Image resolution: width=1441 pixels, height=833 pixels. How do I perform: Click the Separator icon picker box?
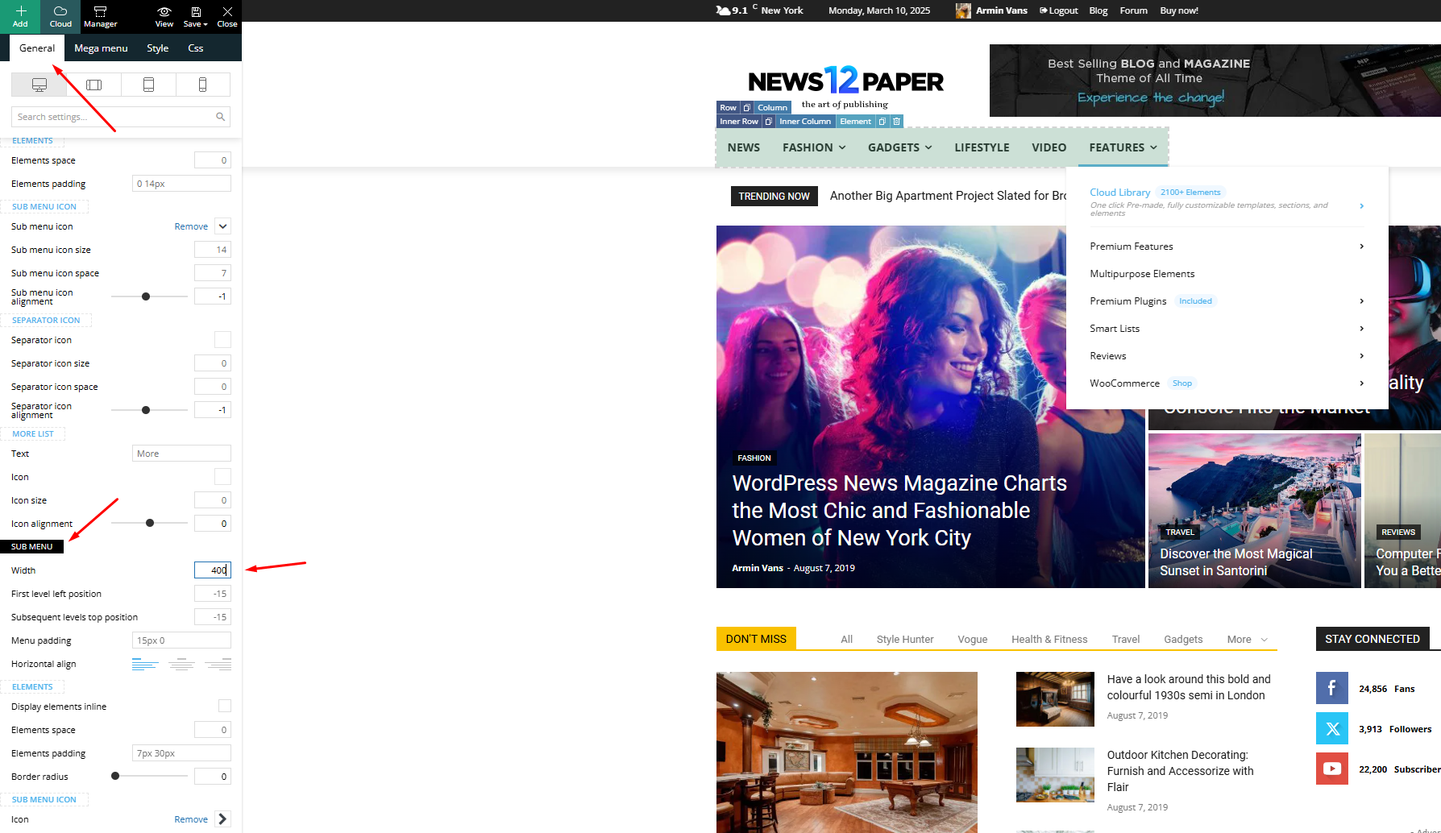coord(222,340)
